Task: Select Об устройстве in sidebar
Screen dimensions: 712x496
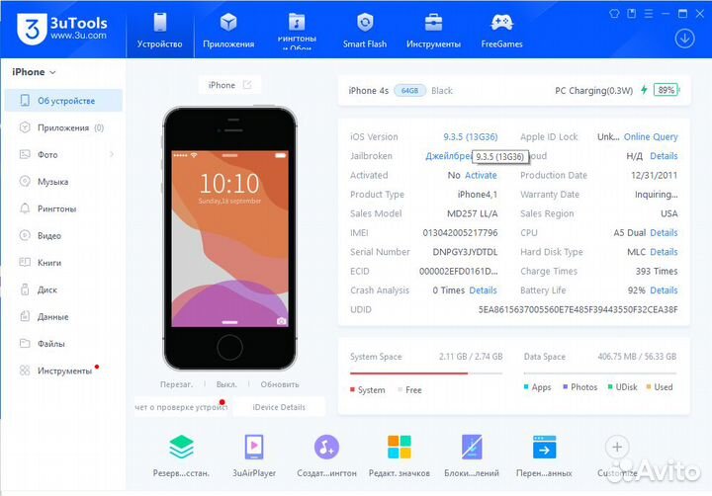Action: pos(63,101)
